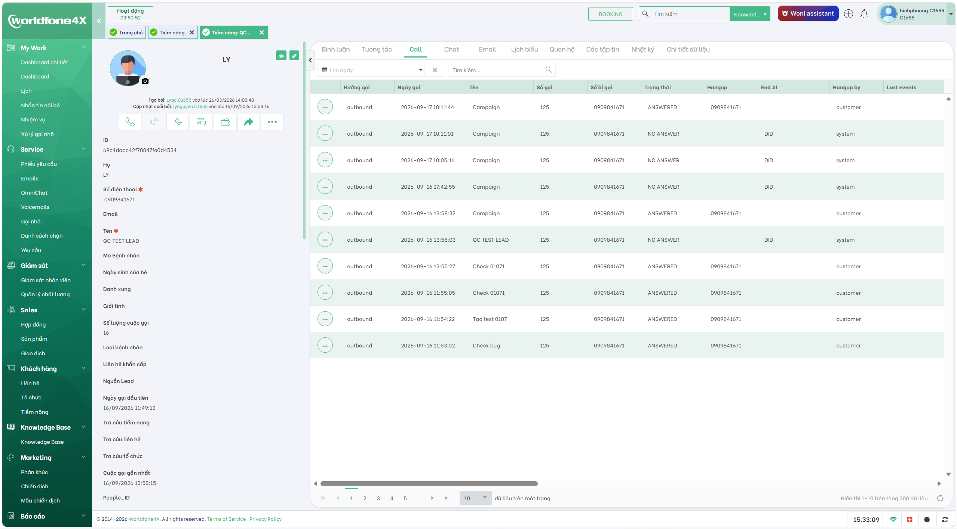This screenshot has height=529, width=957.
Task: Open the rows-per-page dropdown showing 10
Action: point(475,498)
